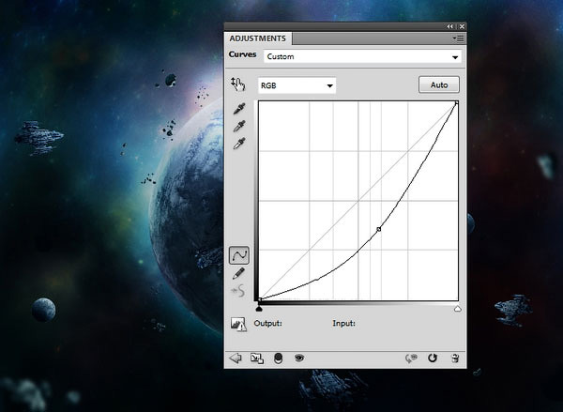Click the view previous state icon

pos(411,358)
